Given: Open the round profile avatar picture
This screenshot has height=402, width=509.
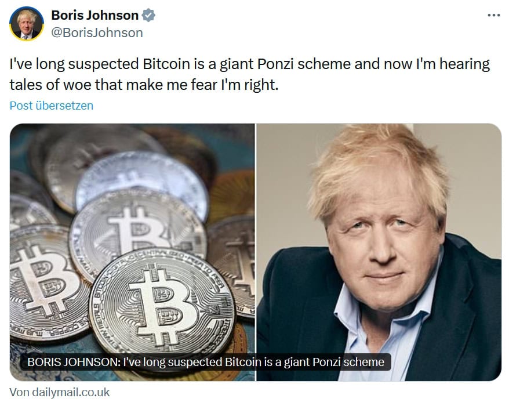Looking at the screenshot, I should [27, 24].
